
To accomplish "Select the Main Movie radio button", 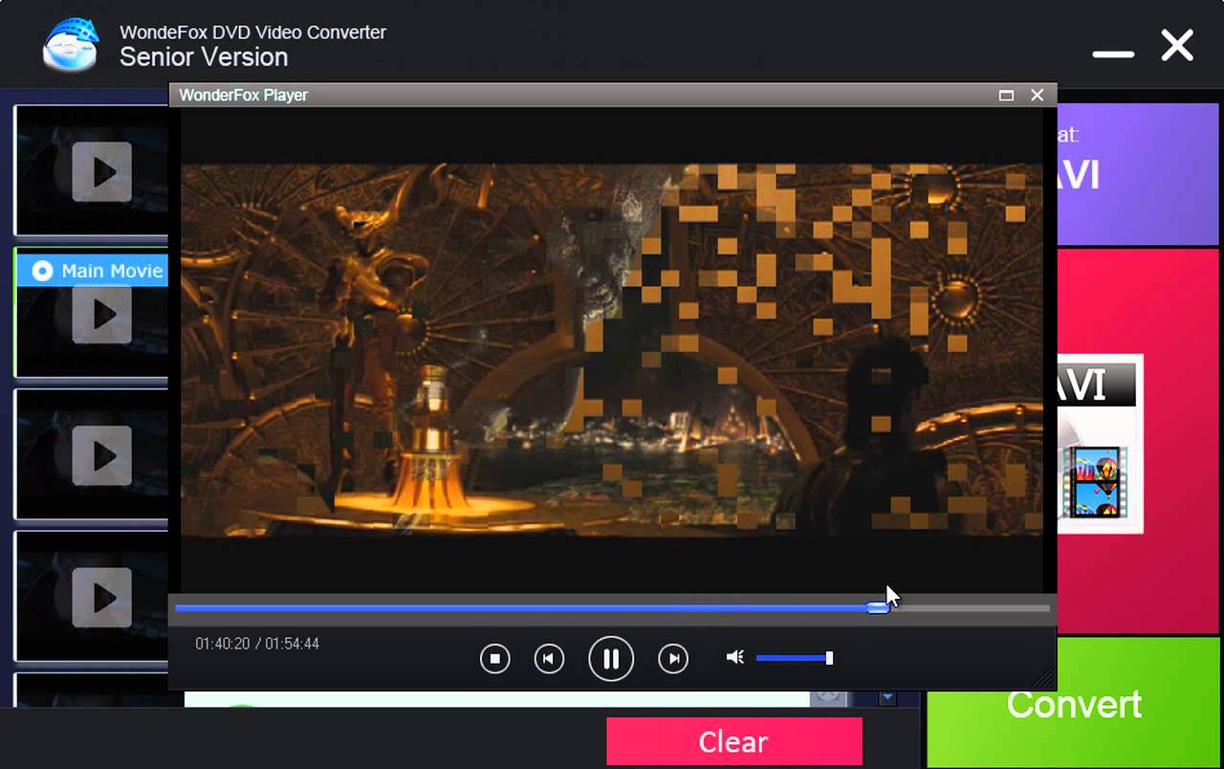I will 42,272.
